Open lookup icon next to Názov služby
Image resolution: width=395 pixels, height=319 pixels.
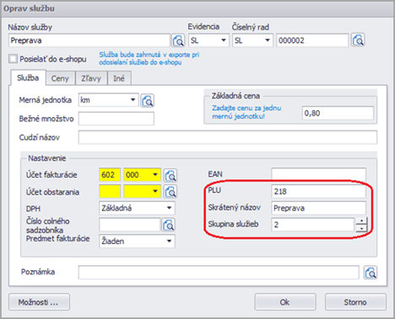click(178, 40)
